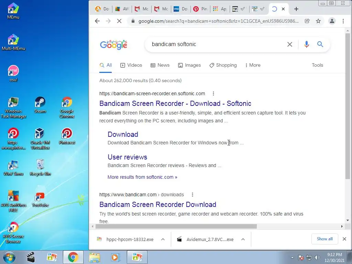Close the current loading tab
The height and width of the screenshot is (264, 352).
click(283, 9)
